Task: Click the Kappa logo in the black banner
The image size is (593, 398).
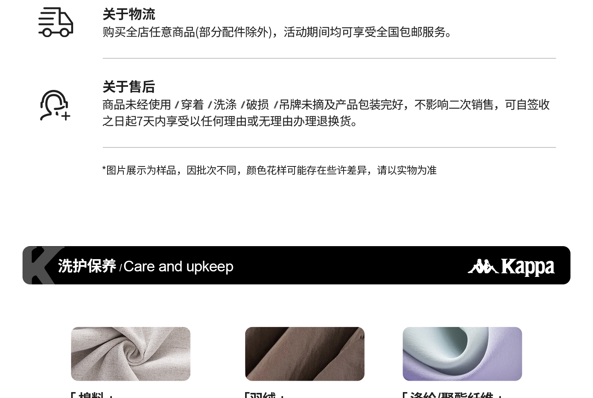Action: pyautogui.click(x=511, y=267)
